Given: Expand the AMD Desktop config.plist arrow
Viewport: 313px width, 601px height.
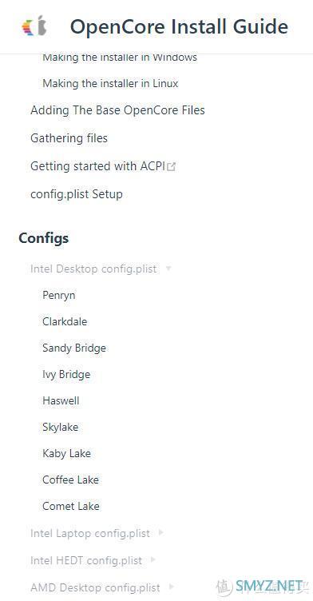Looking at the screenshot, I should coord(171,587).
